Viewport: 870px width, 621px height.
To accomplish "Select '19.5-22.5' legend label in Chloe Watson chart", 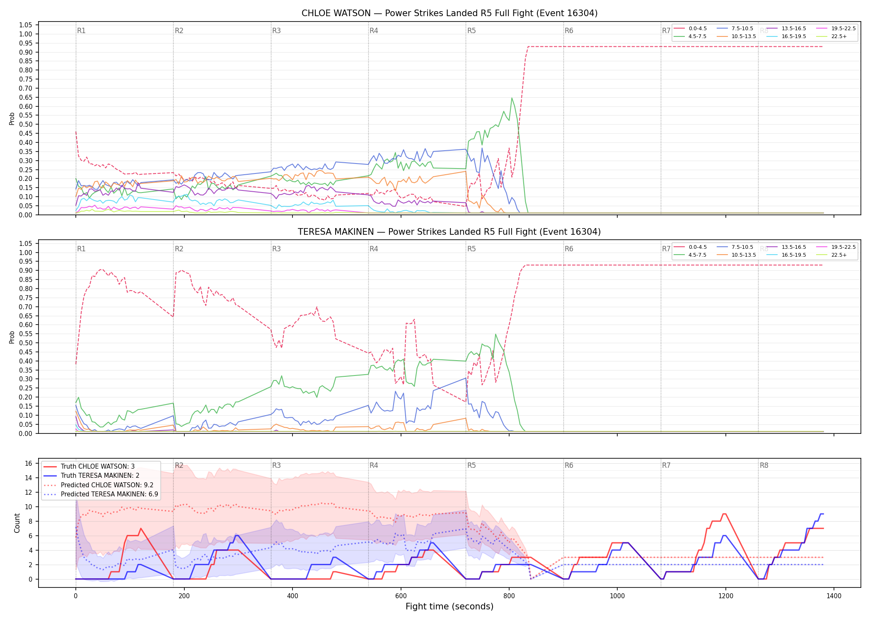I will [843, 29].
